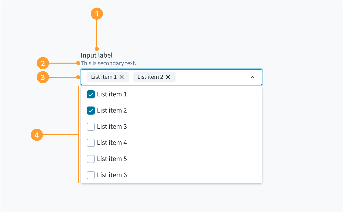Uncheck the List item 2 checkbox
The image size is (343, 212).
[91, 110]
